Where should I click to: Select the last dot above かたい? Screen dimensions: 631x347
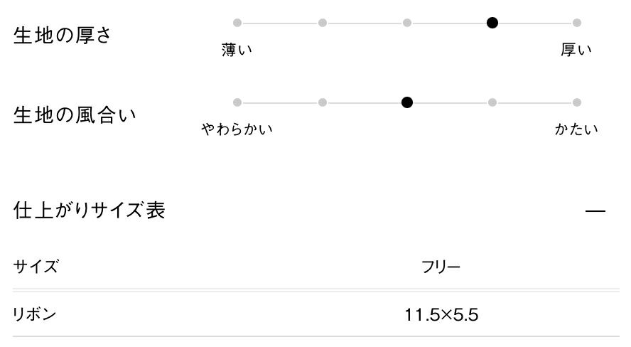click(577, 102)
